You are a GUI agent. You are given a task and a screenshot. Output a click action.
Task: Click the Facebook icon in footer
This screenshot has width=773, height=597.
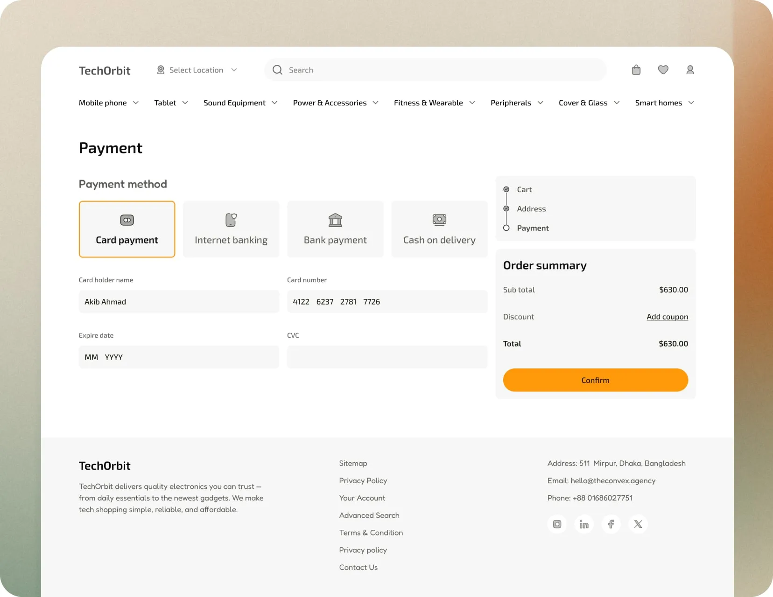[611, 524]
